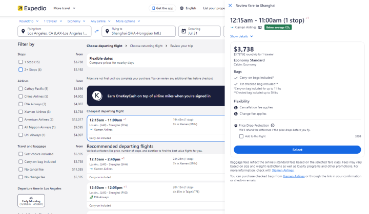
Task: Expand Show details for the fare
Action: click(241, 36)
